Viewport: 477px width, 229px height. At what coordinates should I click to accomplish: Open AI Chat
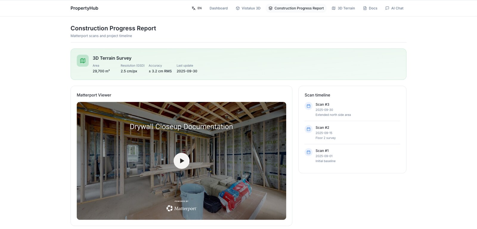[x=394, y=8]
